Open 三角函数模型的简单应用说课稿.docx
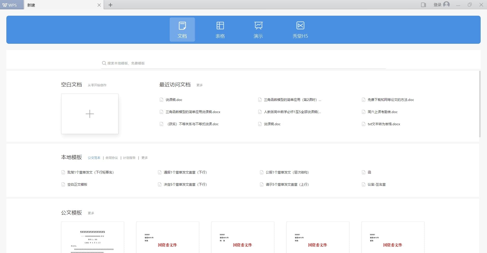 click(x=193, y=112)
